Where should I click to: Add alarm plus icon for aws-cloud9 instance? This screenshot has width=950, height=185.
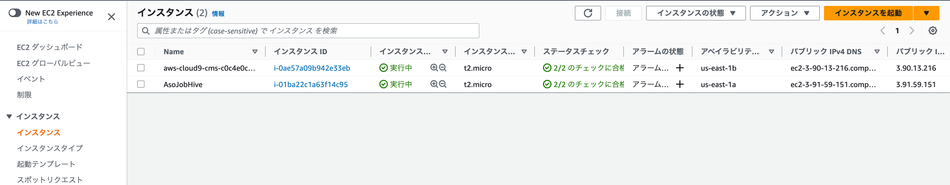(680, 68)
